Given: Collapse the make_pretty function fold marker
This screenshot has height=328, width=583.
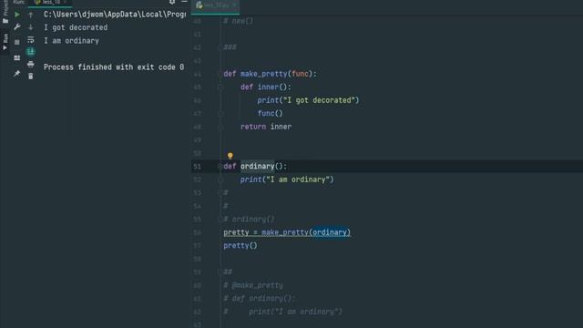Looking at the screenshot, I should point(220,74).
